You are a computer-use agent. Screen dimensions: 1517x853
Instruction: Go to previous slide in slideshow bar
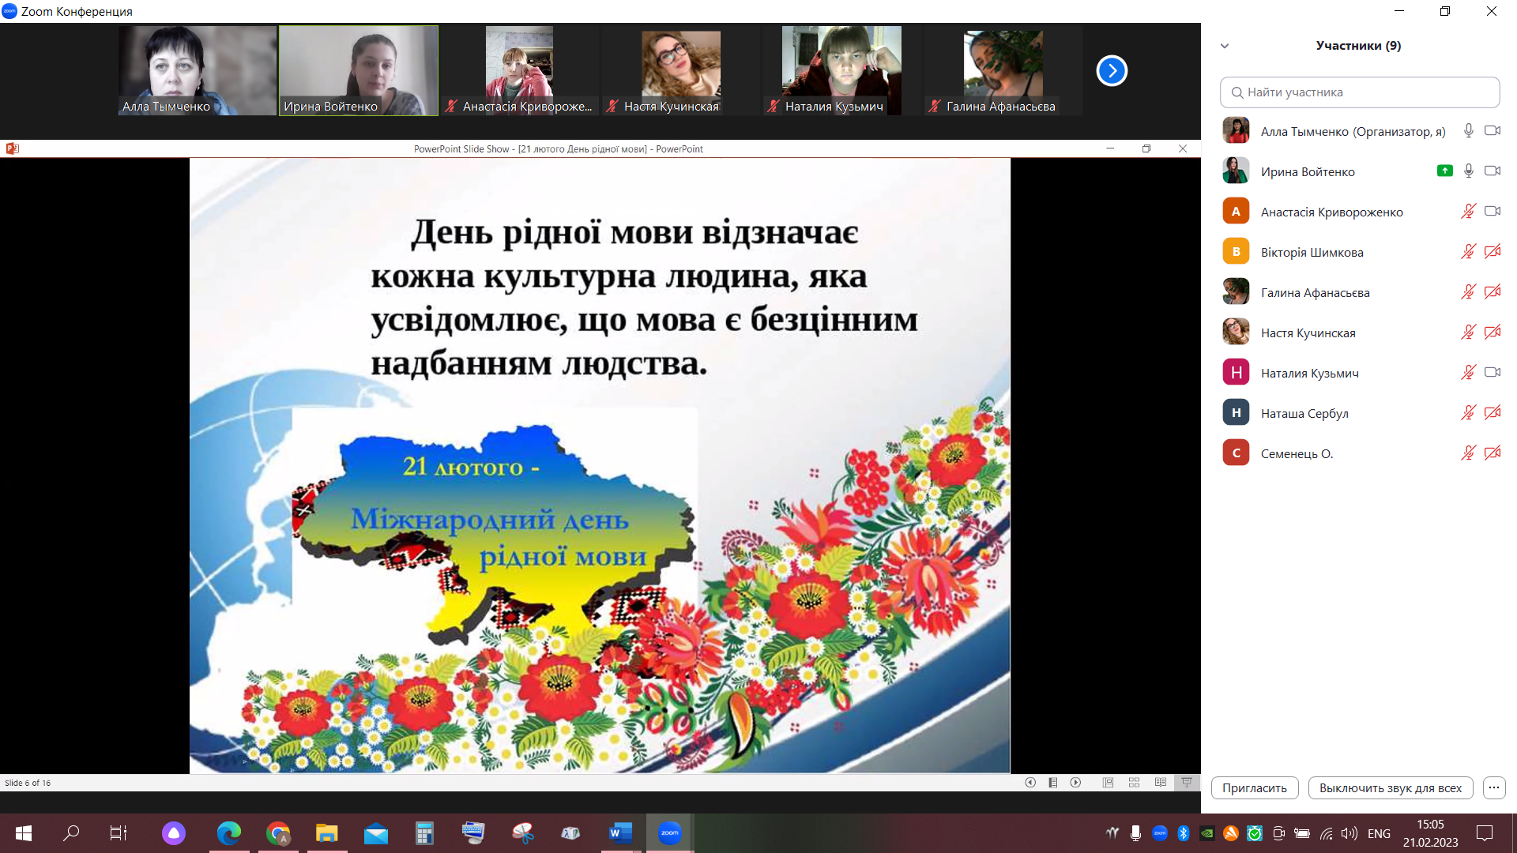1030,783
